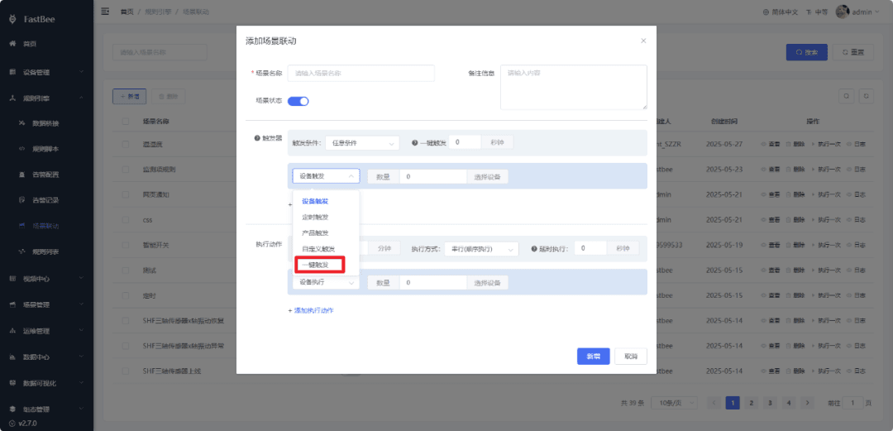Click help icon beside 一键触发 seconds field
Image resolution: width=893 pixels, height=431 pixels.
coord(414,142)
